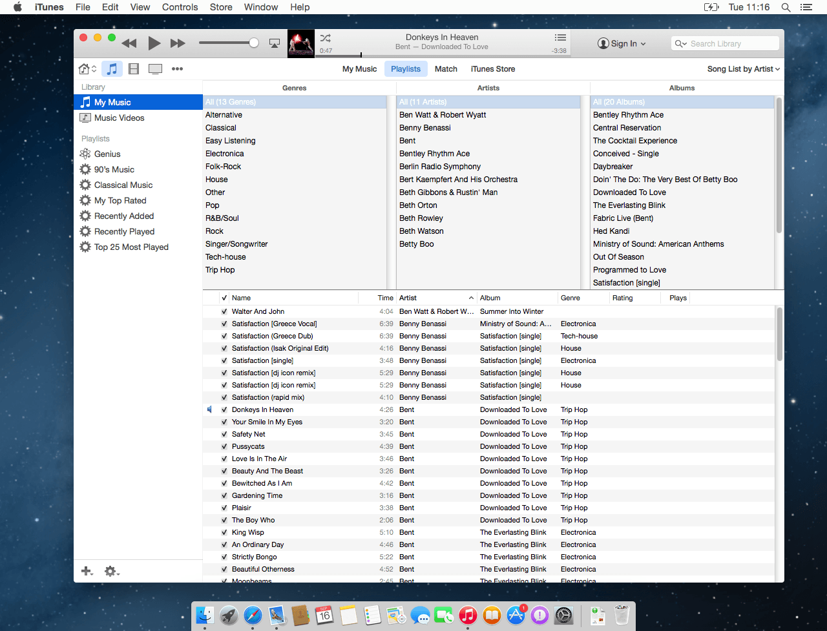Click the song playback progress bar
Screen dimensions: 827x631
coord(443,56)
